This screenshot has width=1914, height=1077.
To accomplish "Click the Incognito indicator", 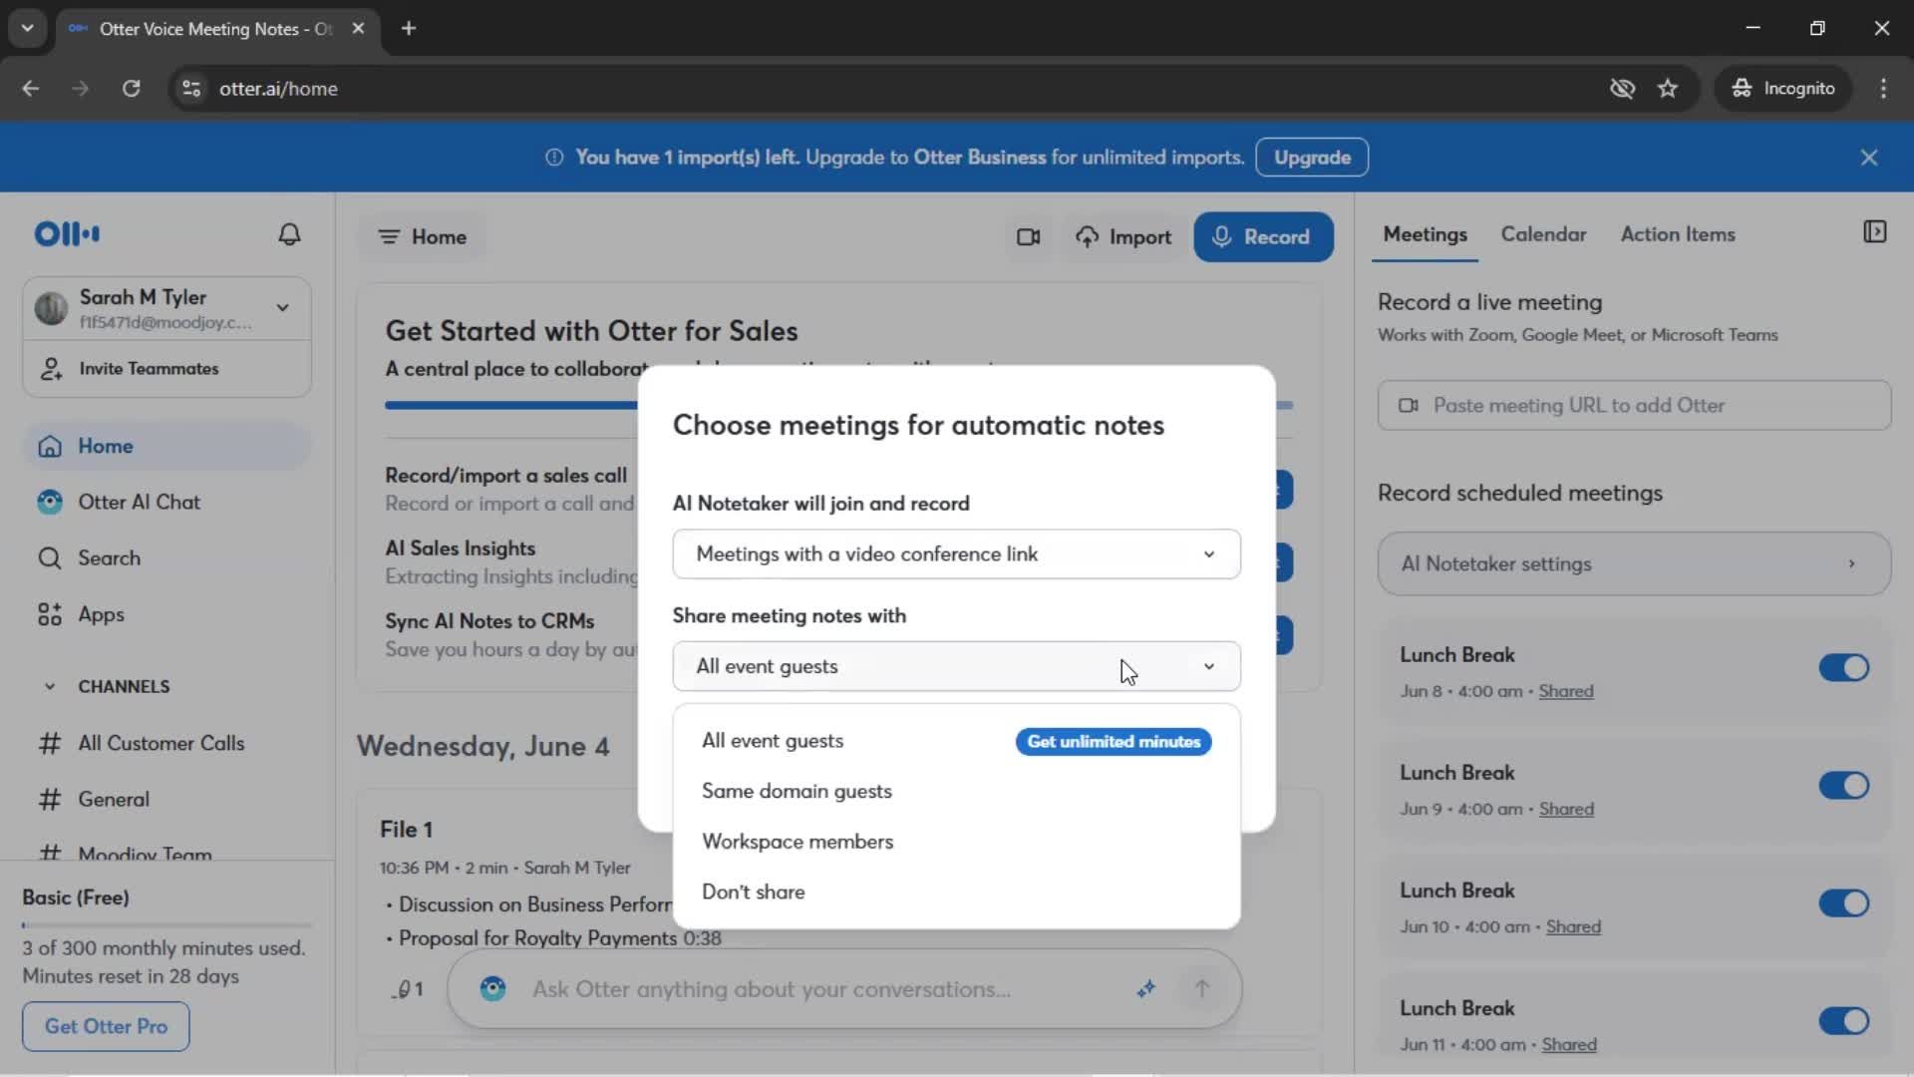I will [1783, 89].
